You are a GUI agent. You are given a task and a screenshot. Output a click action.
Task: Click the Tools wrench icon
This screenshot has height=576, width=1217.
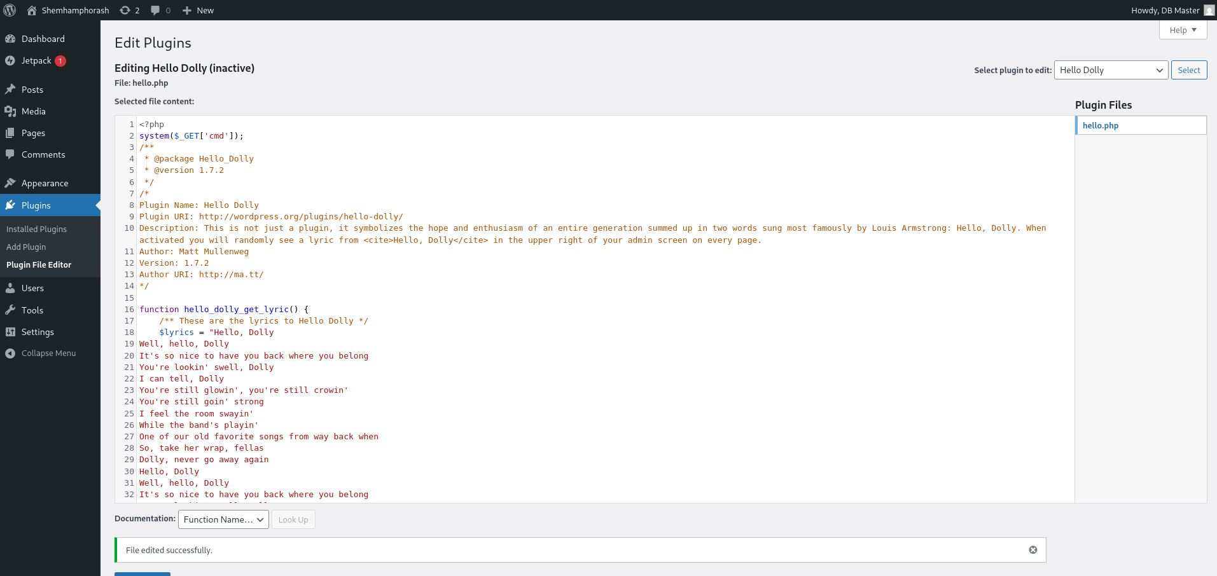[10, 310]
